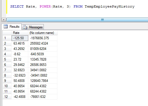Click cell with value 26586.8653
This screenshot has height=106, width=148.
(x=43, y=65)
